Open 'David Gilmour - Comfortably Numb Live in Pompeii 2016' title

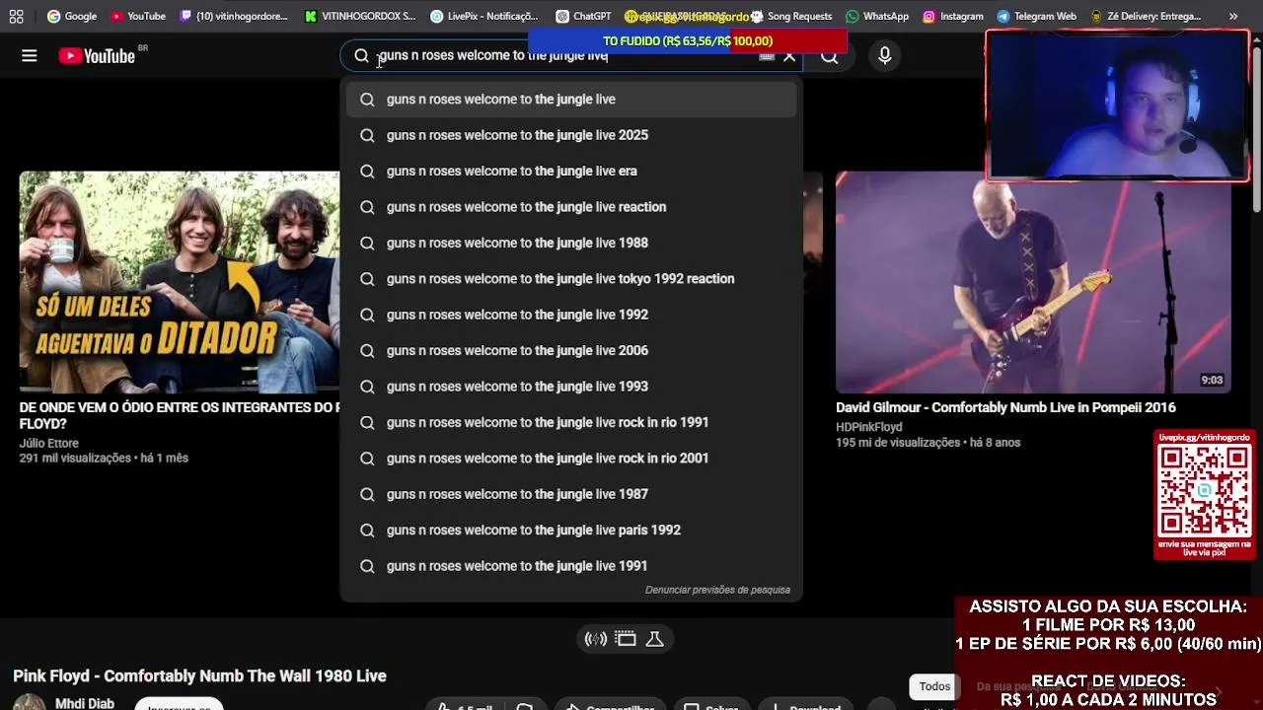(1005, 407)
